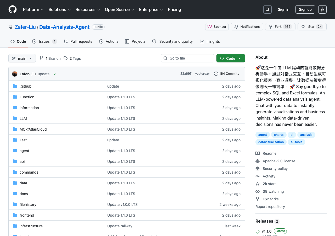The image size is (335, 236).
Task: Open Zafer-Liu avatar in commit bar
Action: (15, 74)
